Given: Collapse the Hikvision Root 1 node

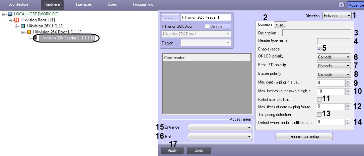Looking at the screenshot, I should [x=10, y=20].
